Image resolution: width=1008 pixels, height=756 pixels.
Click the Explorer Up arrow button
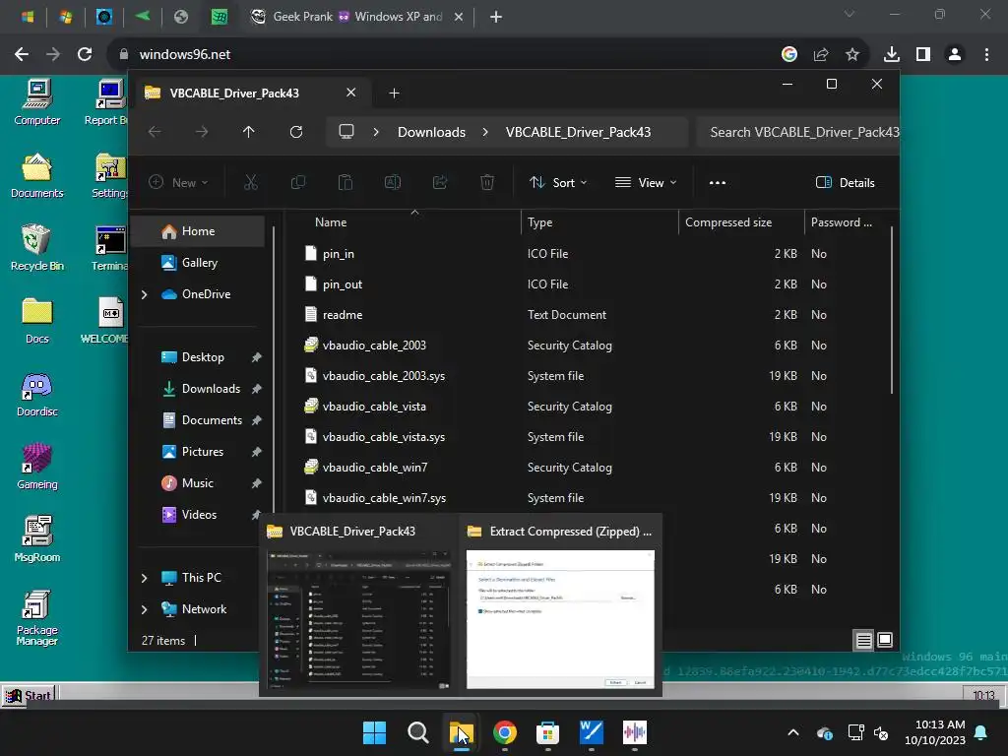click(249, 132)
